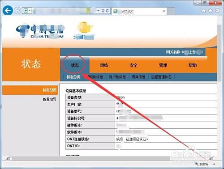Click the ONT注册状态 table label

pyautogui.click(x=78, y=139)
